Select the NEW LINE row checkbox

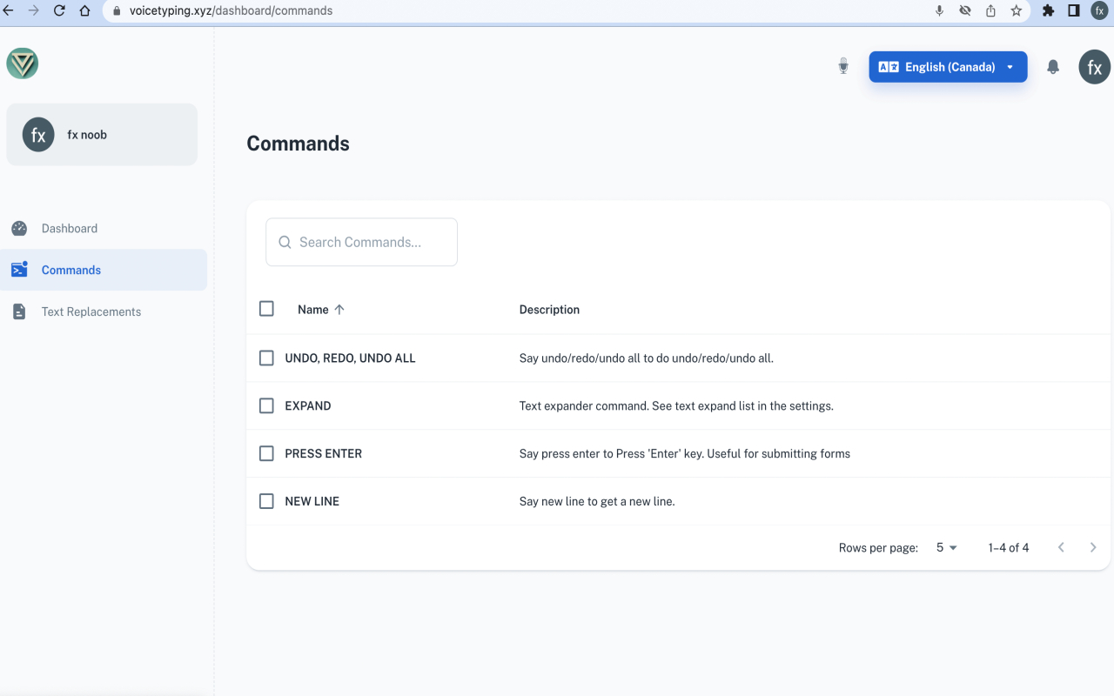click(x=266, y=501)
